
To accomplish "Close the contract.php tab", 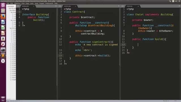I will point(76,6).
